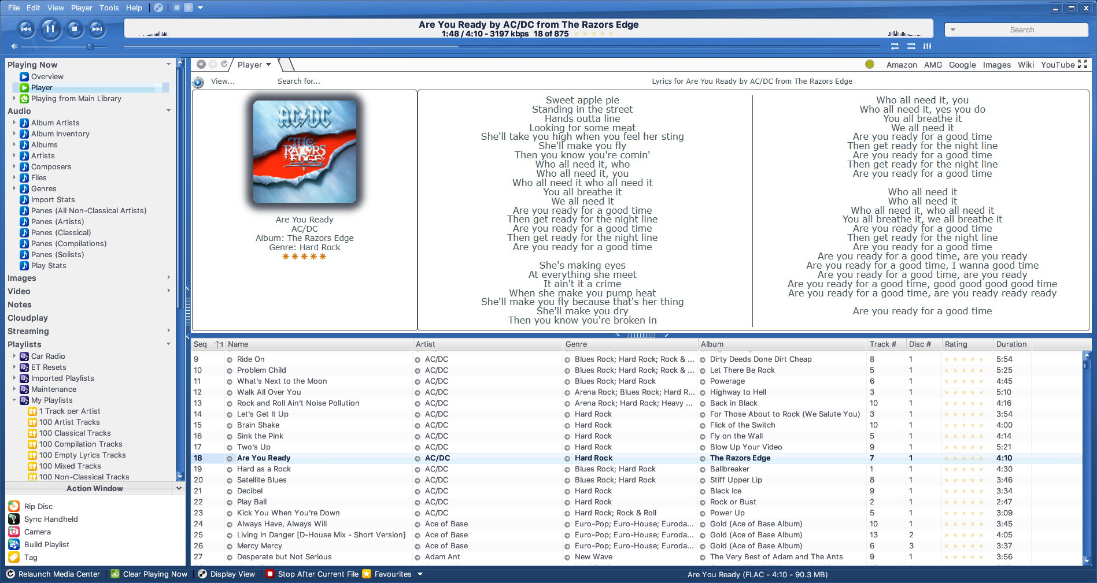Click the star icon in the menu toolbar
The height and width of the screenshot is (583, 1097).
click(189, 8)
